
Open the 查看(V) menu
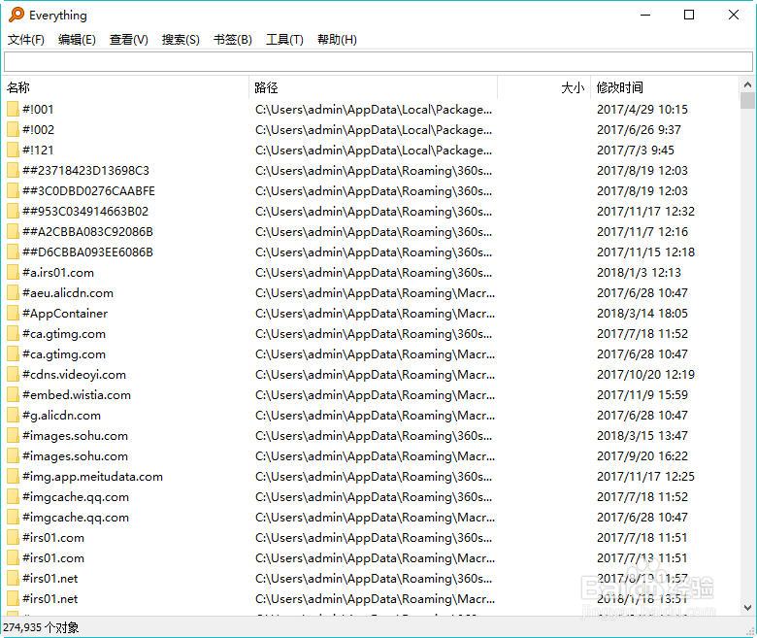pyautogui.click(x=129, y=40)
